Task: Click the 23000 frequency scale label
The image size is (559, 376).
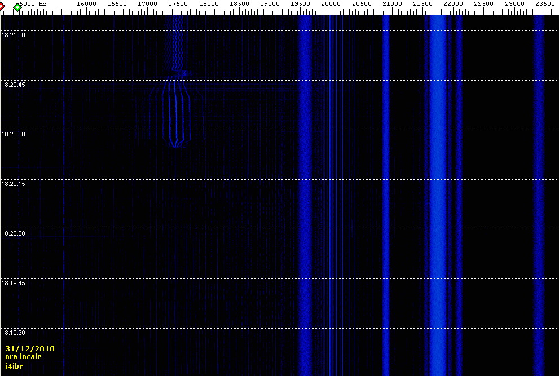Action: [514, 3]
